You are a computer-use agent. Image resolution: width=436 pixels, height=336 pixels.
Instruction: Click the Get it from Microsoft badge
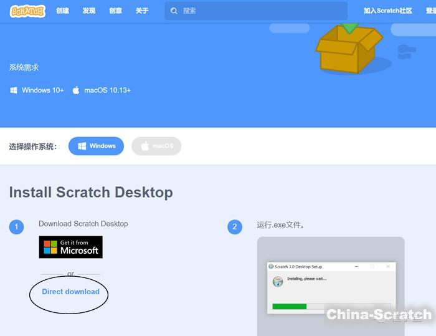click(x=70, y=247)
